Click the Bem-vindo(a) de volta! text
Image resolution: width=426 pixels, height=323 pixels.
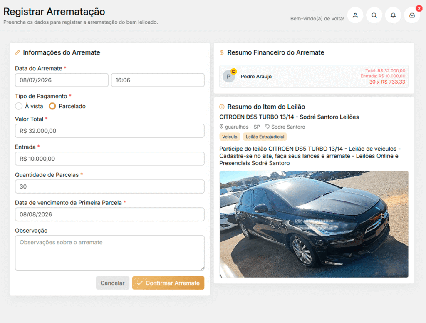pos(317,18)
